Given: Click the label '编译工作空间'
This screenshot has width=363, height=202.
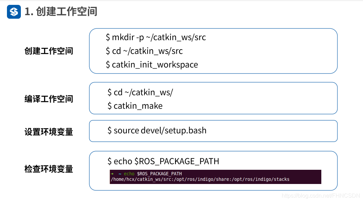Looking at the screenshot, I should click(49, 99).
